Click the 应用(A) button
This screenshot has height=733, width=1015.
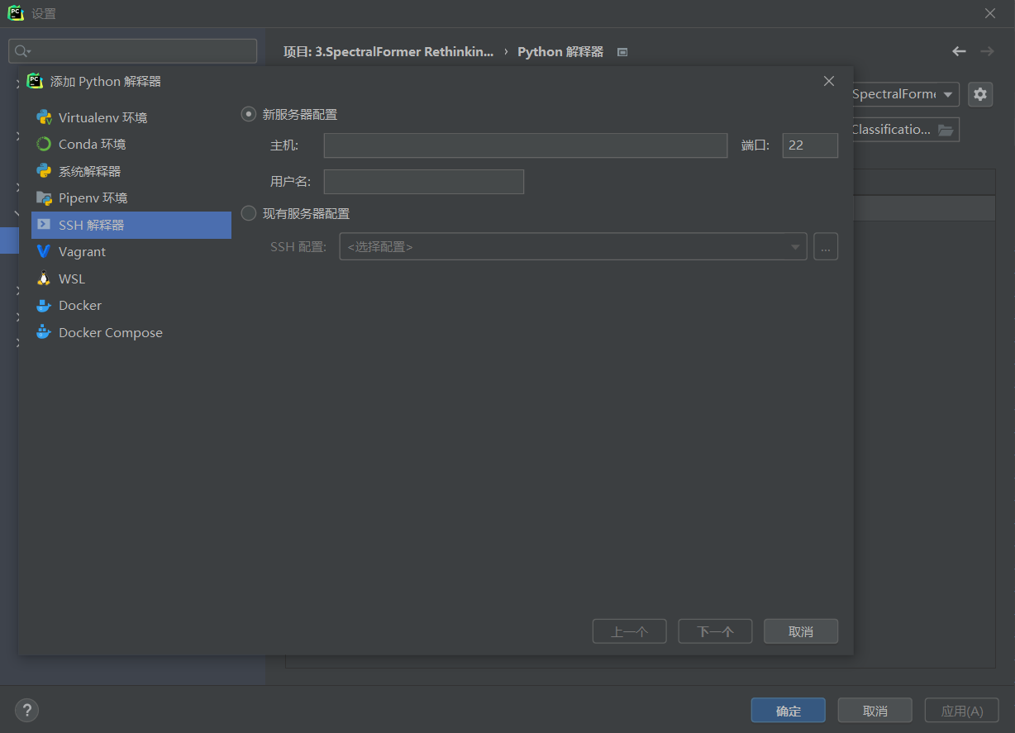point(962,711)
